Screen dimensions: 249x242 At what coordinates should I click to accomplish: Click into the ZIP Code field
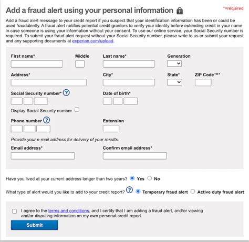pos(203,82)
